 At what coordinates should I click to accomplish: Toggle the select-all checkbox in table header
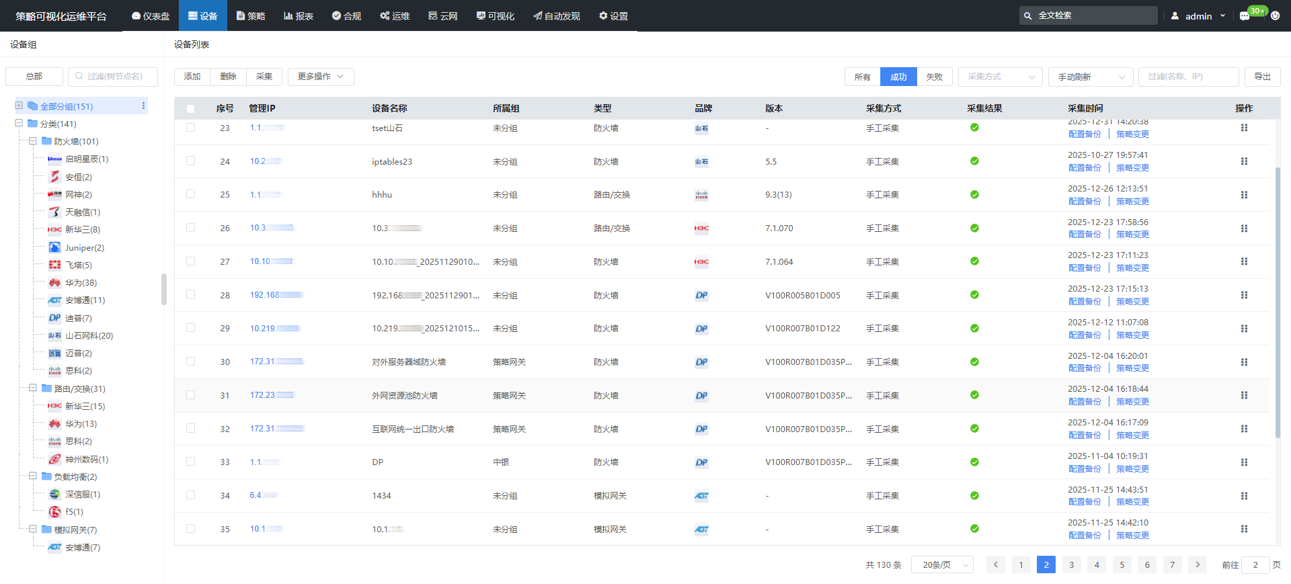click(191, 109)
